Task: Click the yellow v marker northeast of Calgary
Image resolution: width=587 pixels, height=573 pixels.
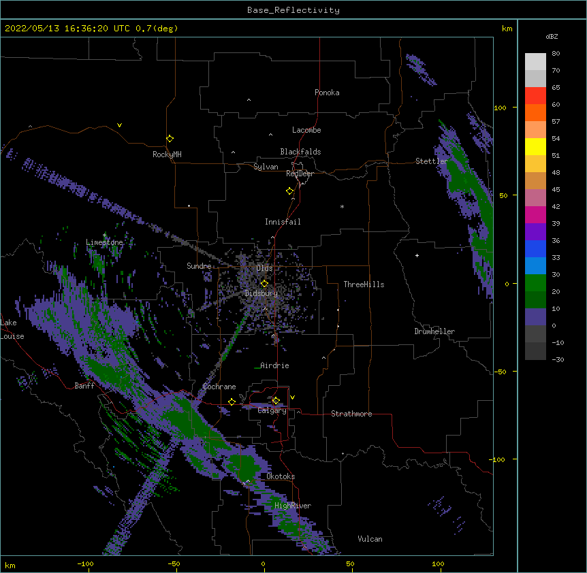Action: tap(292, 397)
